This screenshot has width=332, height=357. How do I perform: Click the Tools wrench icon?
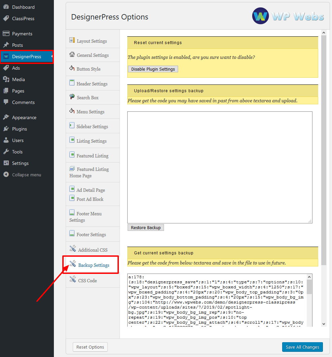point(6,151)
